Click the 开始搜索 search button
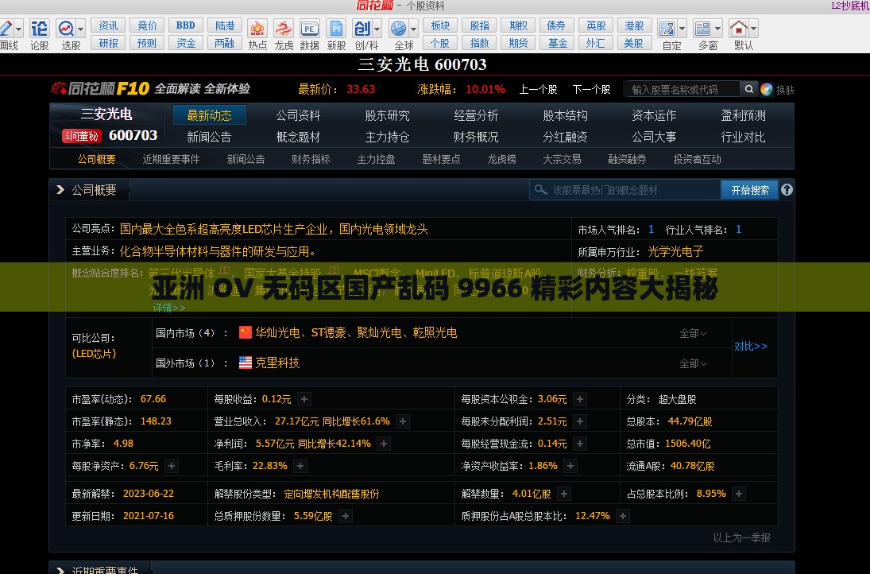The width and height of the screenshot is (870, 574). [x=748, y=189]
